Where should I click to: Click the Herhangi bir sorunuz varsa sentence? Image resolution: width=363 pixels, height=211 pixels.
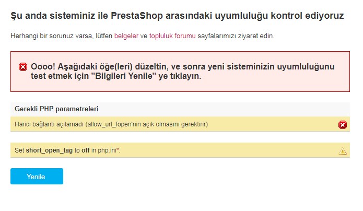(143, 36)
